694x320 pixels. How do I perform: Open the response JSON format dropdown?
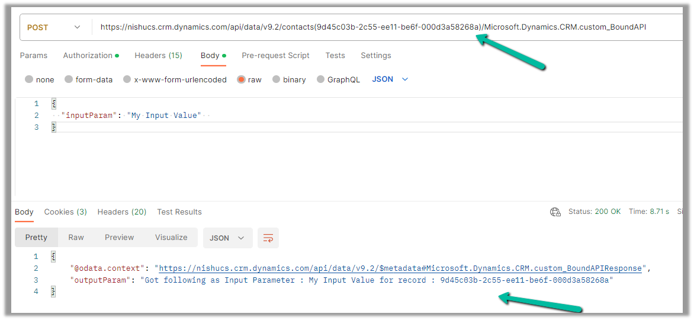227,238
